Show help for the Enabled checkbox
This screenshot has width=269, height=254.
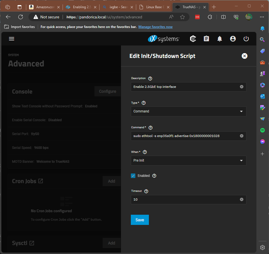[154, 176]
